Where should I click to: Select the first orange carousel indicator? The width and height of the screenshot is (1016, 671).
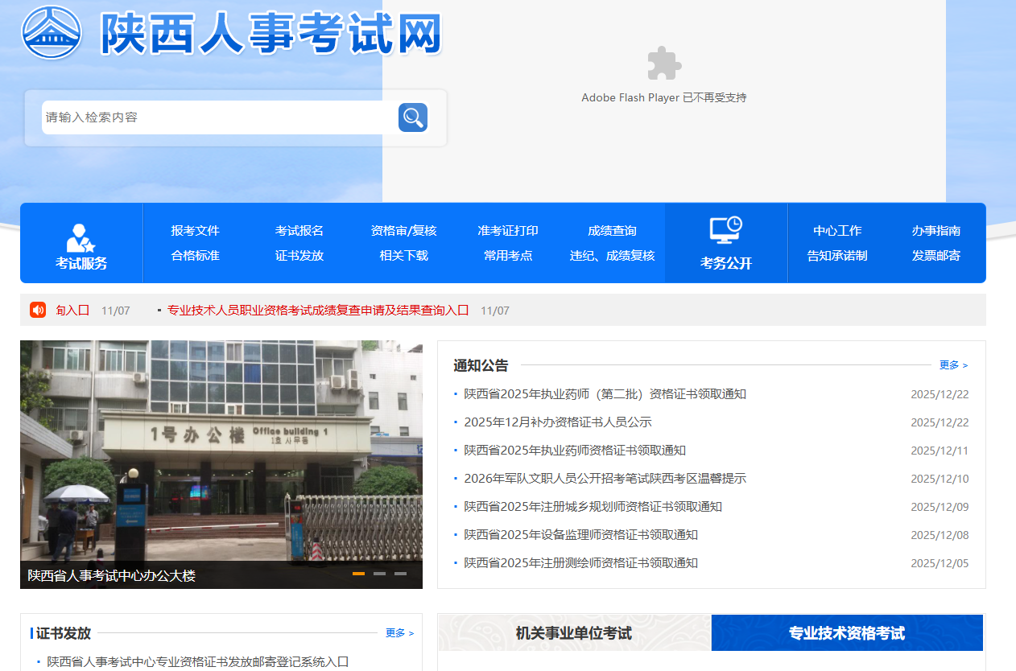(358, 574)
